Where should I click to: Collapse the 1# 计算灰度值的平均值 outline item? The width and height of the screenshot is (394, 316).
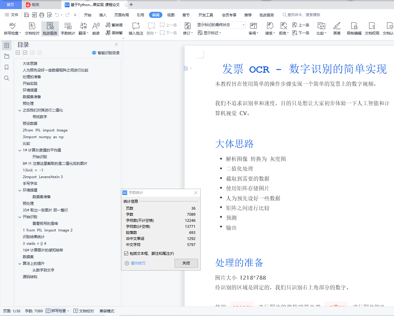tap(20, 151)
